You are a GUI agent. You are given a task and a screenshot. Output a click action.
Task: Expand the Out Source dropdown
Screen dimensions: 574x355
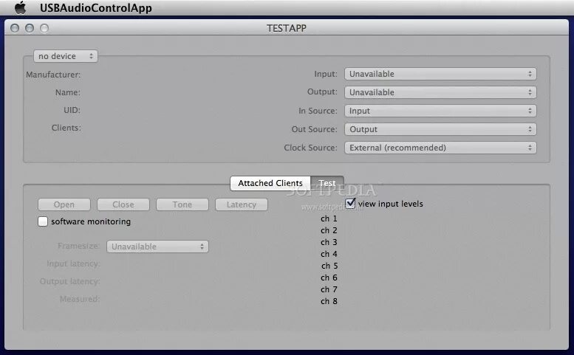[440, 129]
